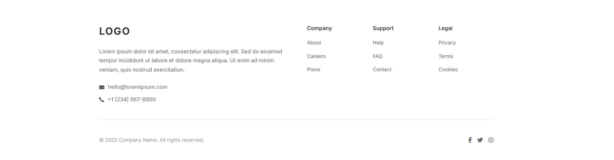Open the Instagram social icon
The height and width of the screenshot is (160, 614).
491,140
